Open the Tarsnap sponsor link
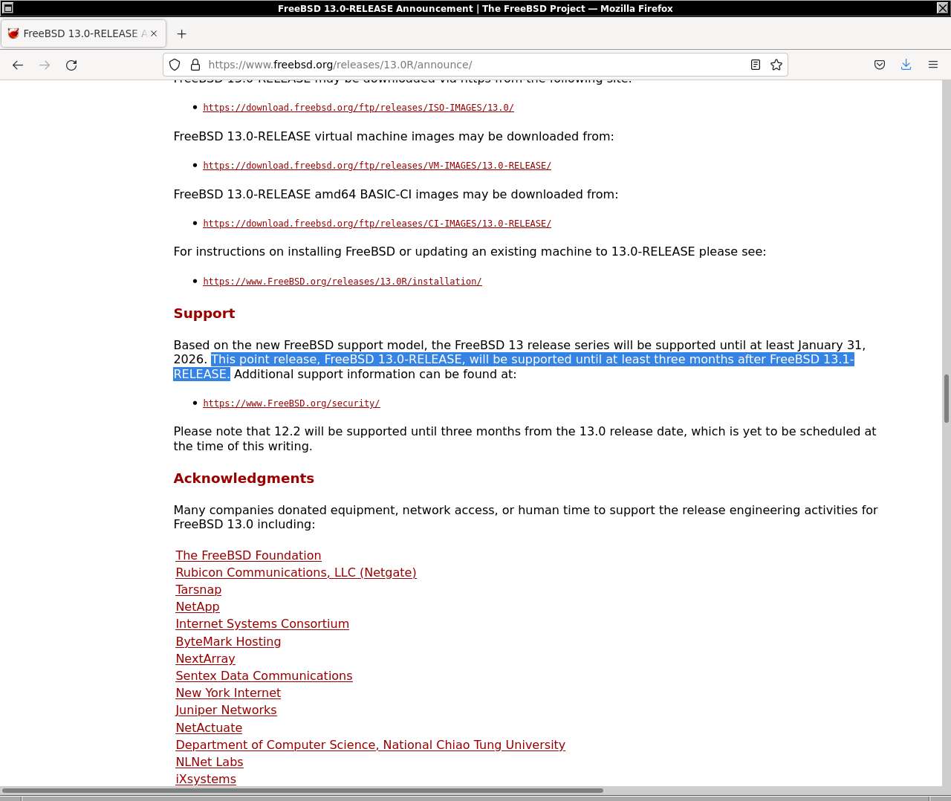The height and width of the screenshot is (801, 951). 198,589
